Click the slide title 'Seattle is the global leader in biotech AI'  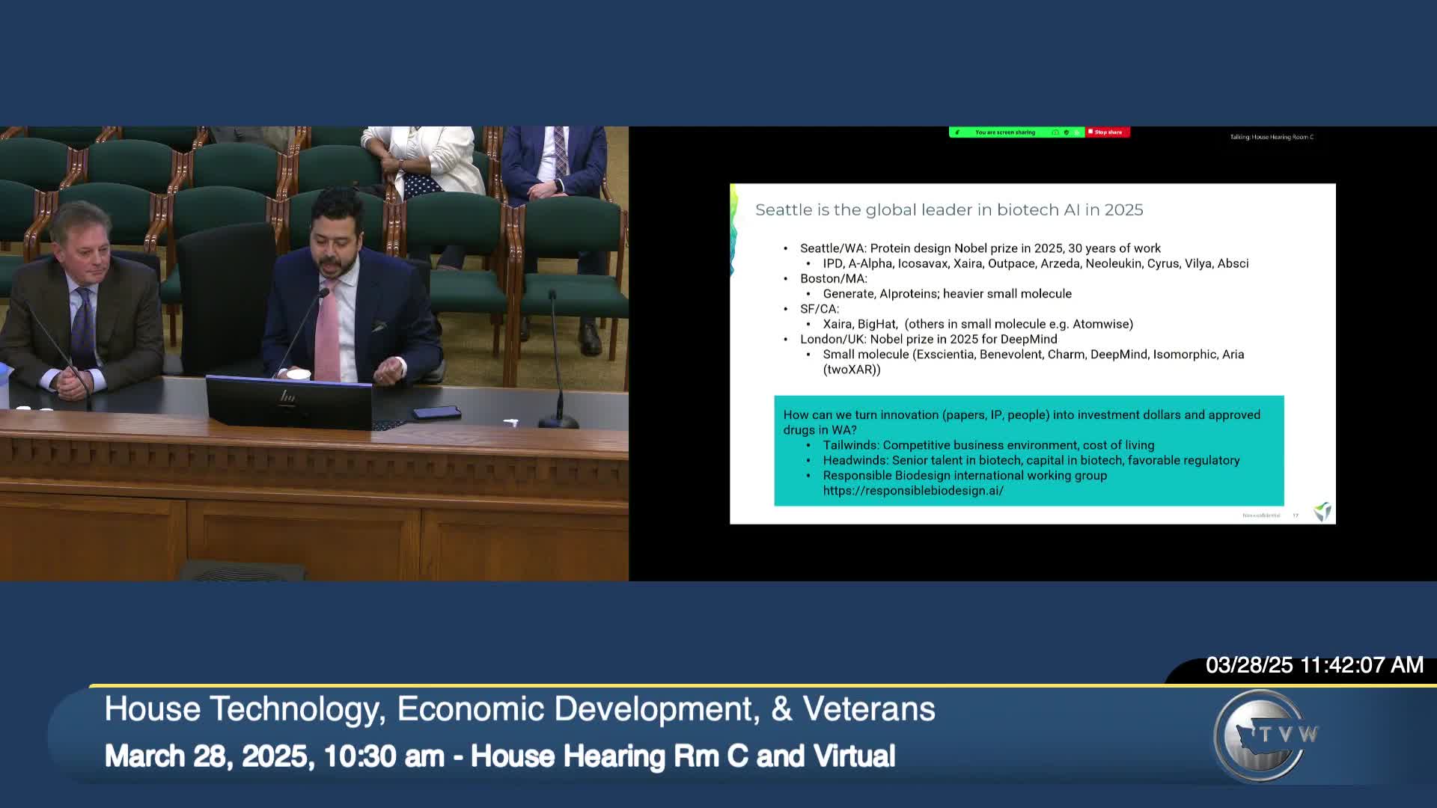coord(949,209)
